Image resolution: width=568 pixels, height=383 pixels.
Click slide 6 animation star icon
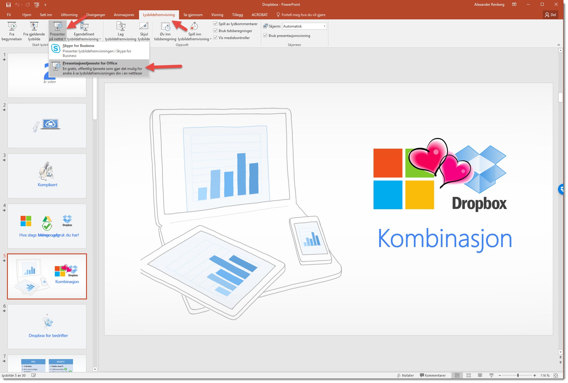click(x=4, y=311)
